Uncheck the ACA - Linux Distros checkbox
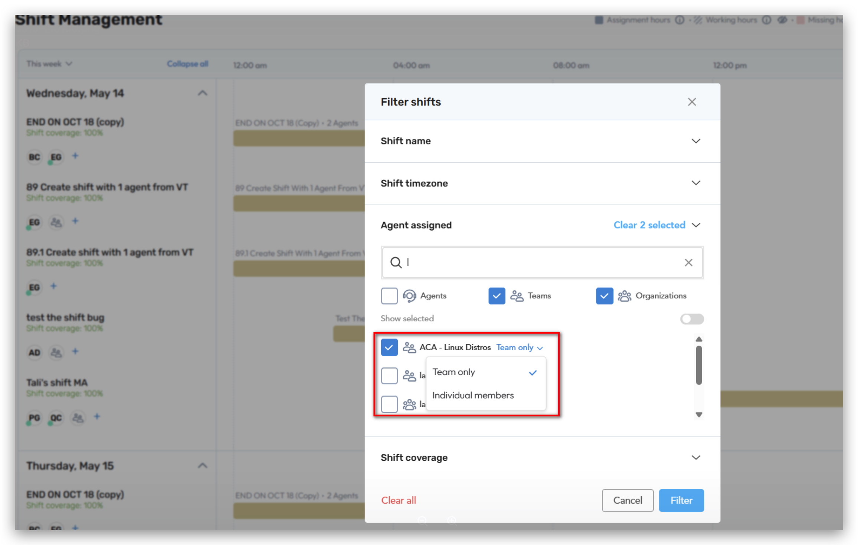 tap(389, 347)
